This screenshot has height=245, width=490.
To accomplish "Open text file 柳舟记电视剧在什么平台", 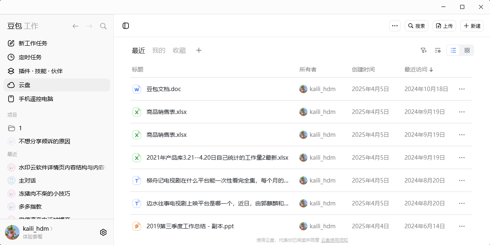I will click(218, 180).
